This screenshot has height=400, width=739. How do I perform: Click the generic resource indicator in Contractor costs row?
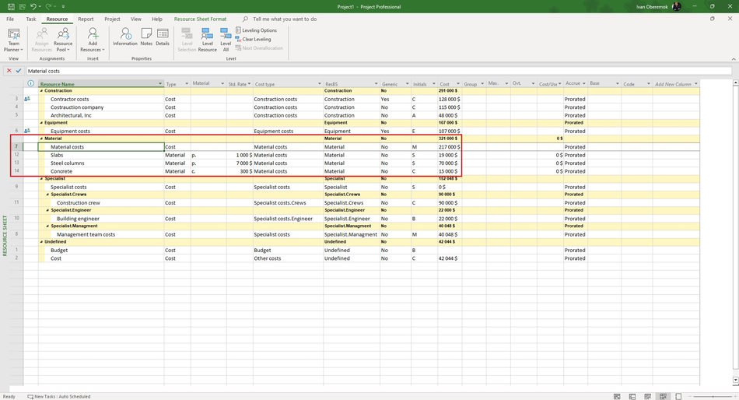[27, 99]
